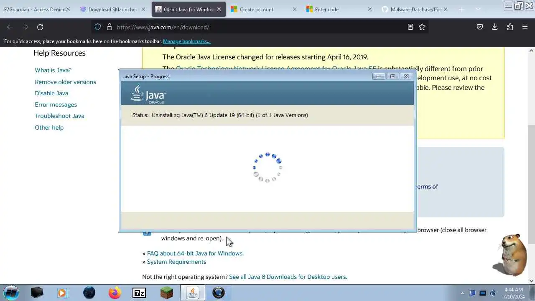Show hidden system tray icons
Image resolution: width=535 pixels, height=301 pixels.
462,293
